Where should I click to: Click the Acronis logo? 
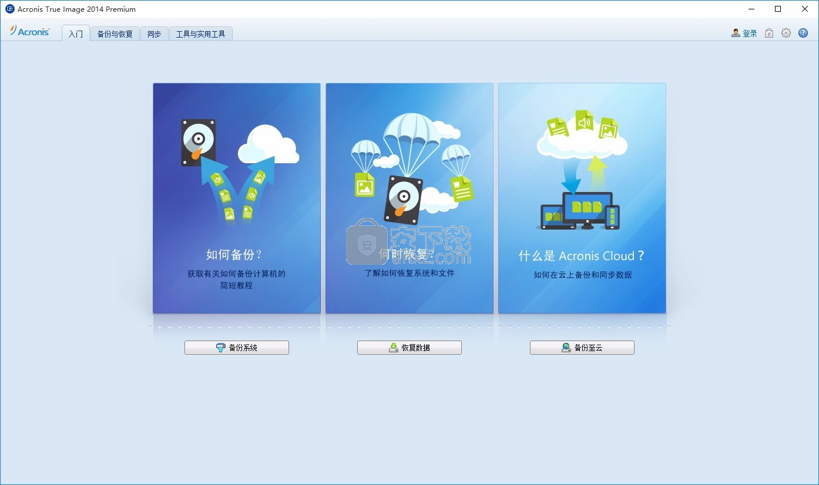click(x=30, y=31)
